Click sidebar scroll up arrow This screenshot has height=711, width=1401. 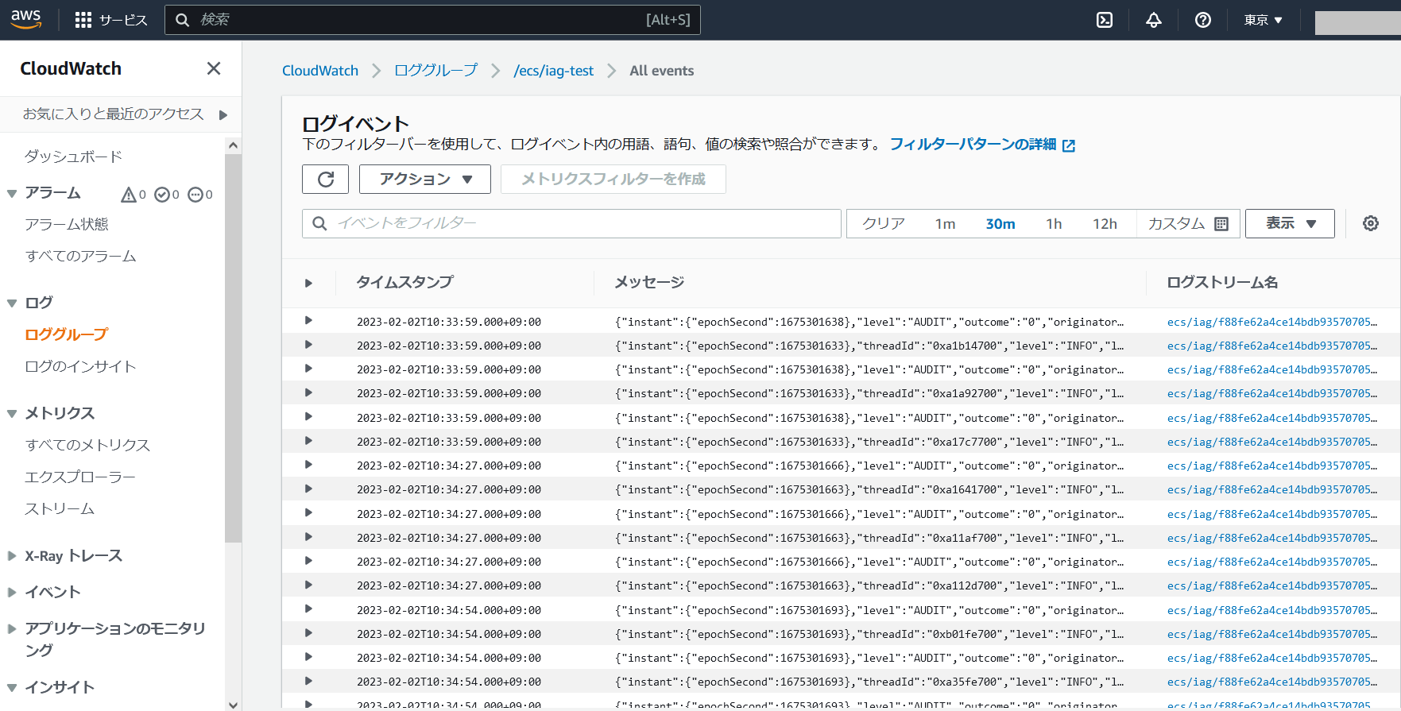[x=233, y=145]
